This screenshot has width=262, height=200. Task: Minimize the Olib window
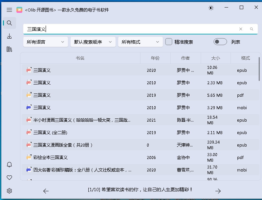pos(226,7)
